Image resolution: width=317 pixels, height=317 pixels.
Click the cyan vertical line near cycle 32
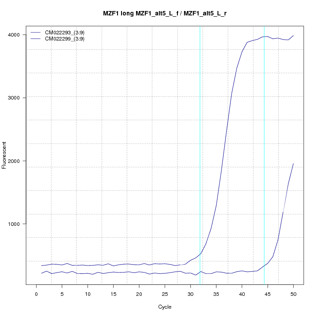(x=200, y=132)
